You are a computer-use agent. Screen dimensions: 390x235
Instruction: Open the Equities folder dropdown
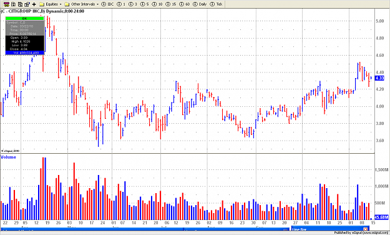pos(51,4)
